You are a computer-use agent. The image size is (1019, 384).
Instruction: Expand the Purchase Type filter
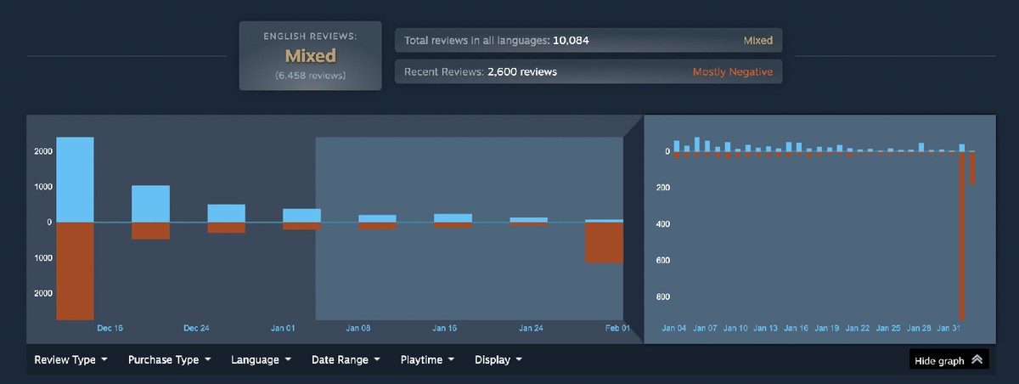[x=169, y=360]
